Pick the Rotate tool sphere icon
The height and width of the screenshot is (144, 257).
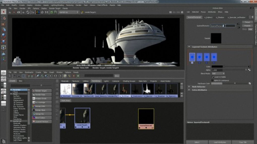(4, 35)
